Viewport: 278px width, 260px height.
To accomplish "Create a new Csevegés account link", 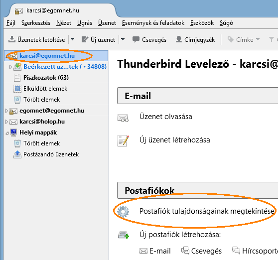I will click(x=206, y=251).
